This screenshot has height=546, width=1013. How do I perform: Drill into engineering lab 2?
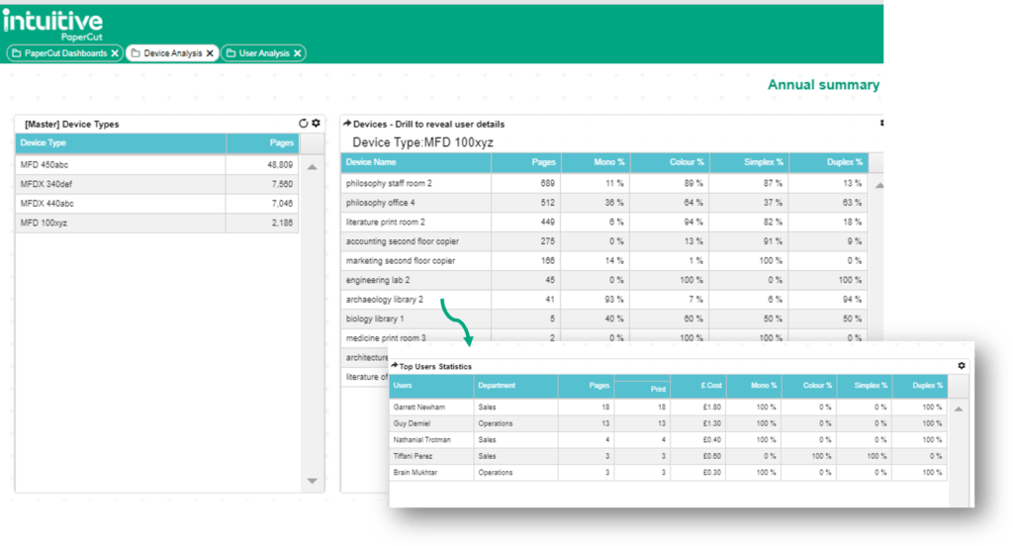click(604, 281)
